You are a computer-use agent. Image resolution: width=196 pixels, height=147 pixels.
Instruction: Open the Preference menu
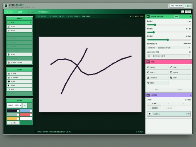[44, 12]
